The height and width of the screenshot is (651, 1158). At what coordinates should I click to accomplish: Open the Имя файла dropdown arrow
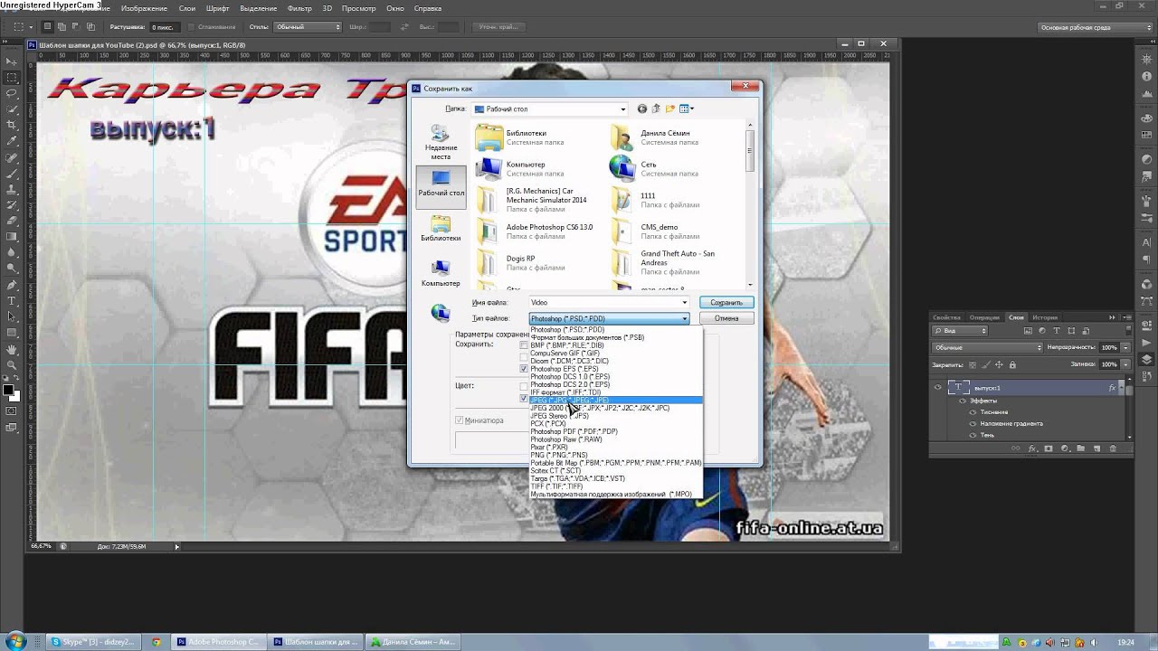point(684,303)
